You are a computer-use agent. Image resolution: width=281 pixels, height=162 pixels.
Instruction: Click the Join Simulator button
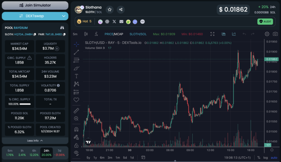pos(35,5)
